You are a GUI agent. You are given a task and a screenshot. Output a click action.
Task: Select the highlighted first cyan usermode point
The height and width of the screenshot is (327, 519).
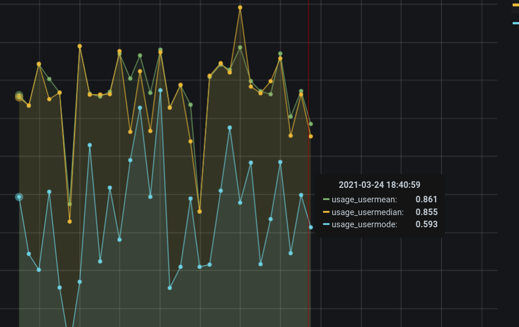pyautogui.click(x=19, y=197)
